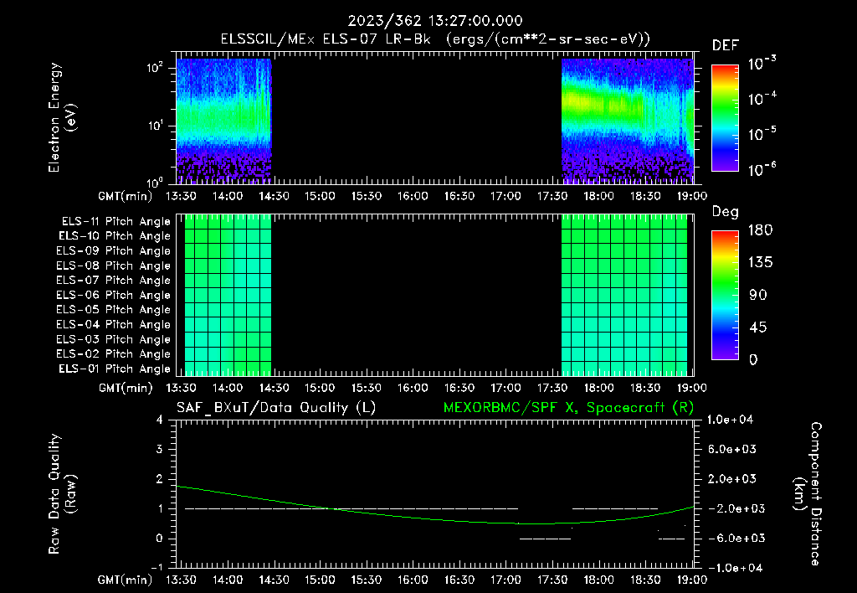
Task: Click the 10^-6 DEF scale value
Action: pos(762,169)
